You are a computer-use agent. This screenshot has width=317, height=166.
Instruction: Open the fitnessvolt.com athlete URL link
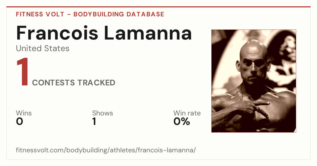click(106, 150)
